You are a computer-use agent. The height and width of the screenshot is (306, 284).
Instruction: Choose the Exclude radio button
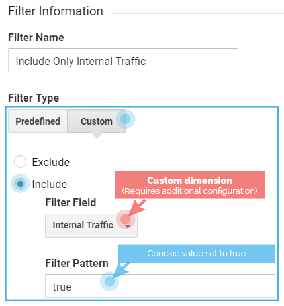point(20,162)
